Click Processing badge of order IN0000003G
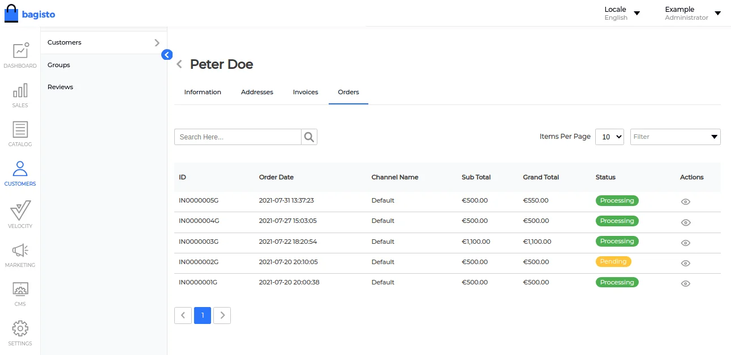 tap(617, 242)
